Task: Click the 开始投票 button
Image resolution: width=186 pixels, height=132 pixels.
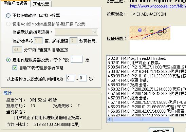Action: (161, 130)
